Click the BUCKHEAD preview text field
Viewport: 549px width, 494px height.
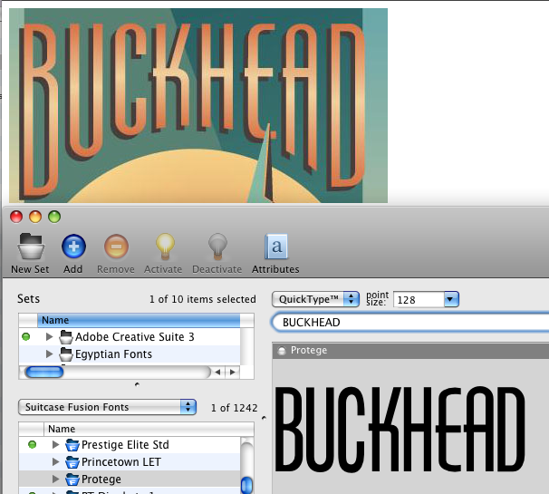click(410, 323)
